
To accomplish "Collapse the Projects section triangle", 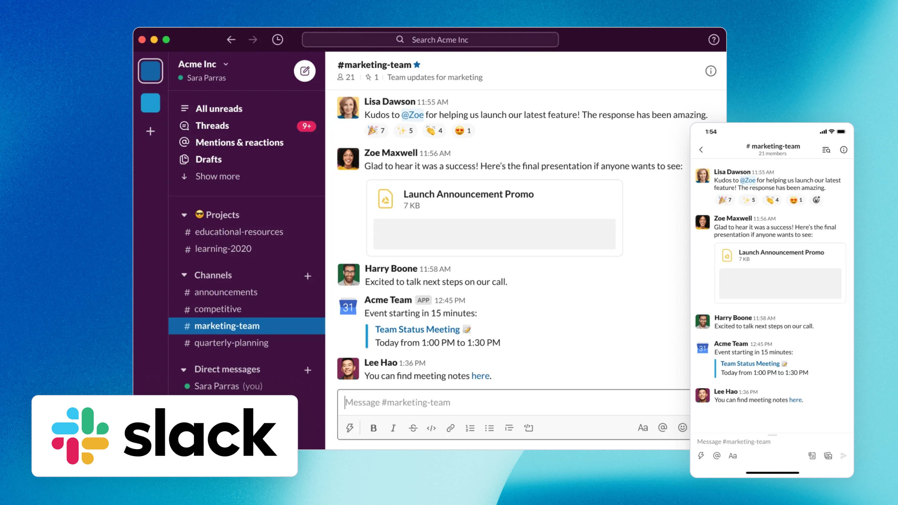I will 184,215.
